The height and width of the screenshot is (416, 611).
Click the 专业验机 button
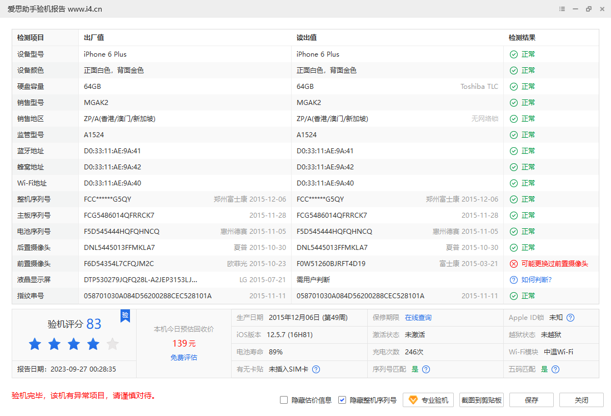tap(428, 400)
